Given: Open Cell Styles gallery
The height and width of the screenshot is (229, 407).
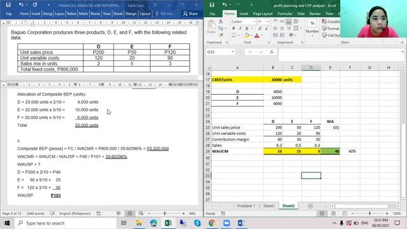Looking at the screenshot, I should [331, 35].
